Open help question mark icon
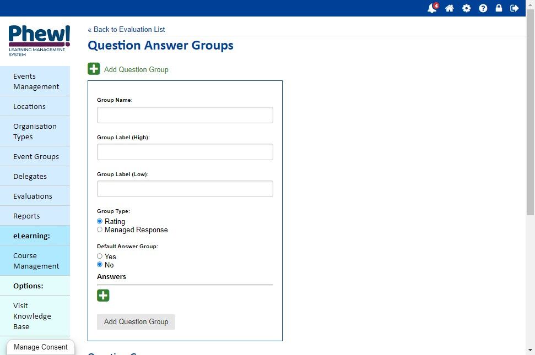Viewport: 535px width, 355px height. pos(483,8)
